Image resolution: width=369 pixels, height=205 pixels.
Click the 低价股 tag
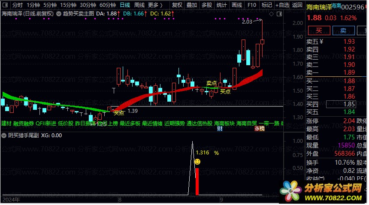coord(66,124)
